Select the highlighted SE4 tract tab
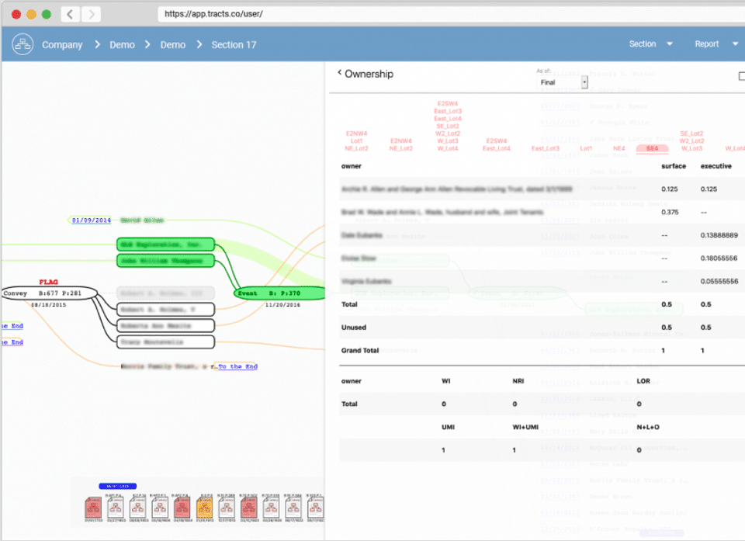The image size is (745, 541). pos(653,149)
